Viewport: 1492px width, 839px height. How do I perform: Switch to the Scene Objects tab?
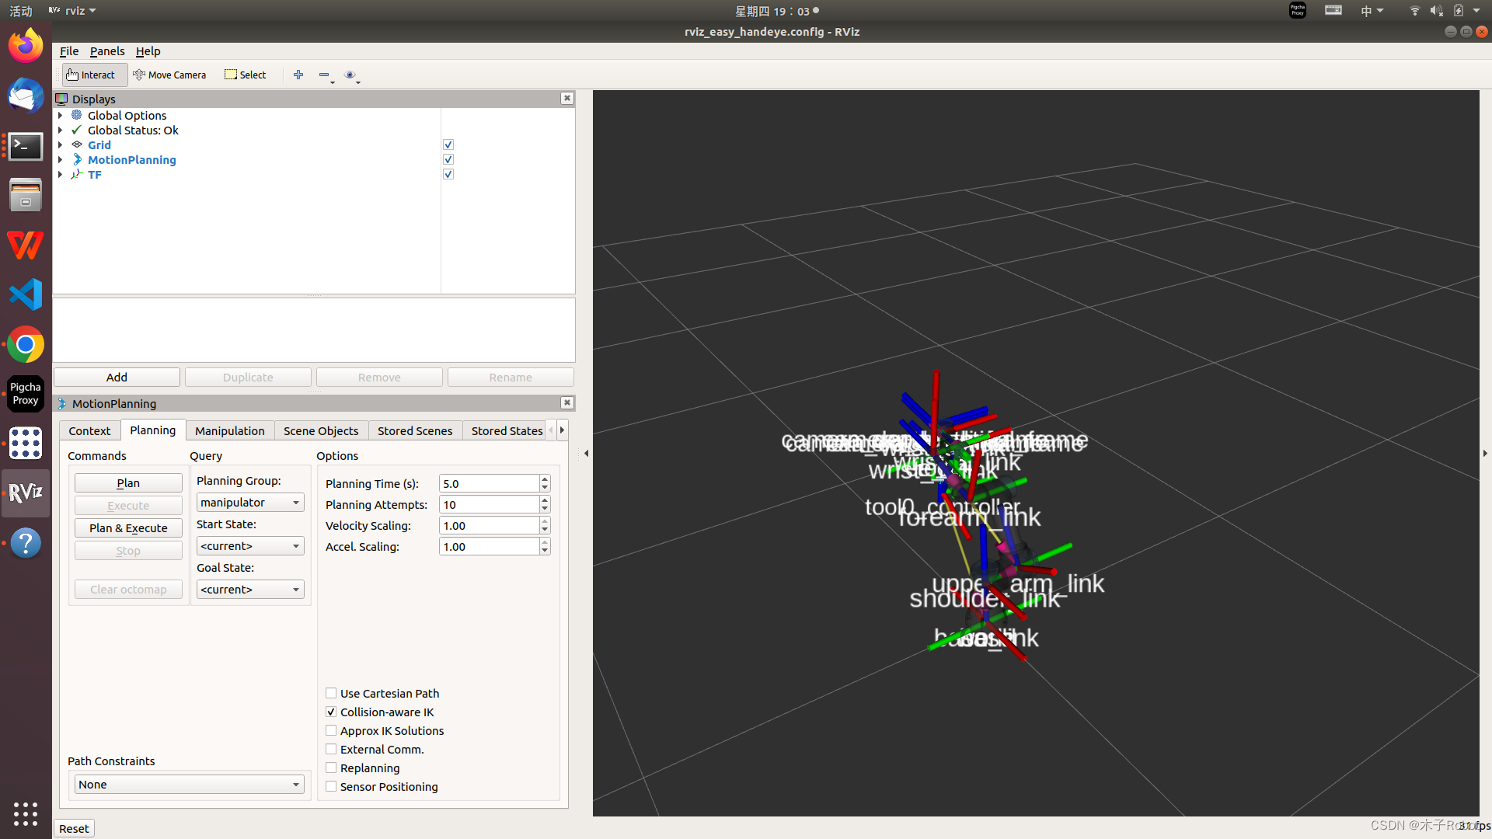pyautogui.click(x=320, y=430)
